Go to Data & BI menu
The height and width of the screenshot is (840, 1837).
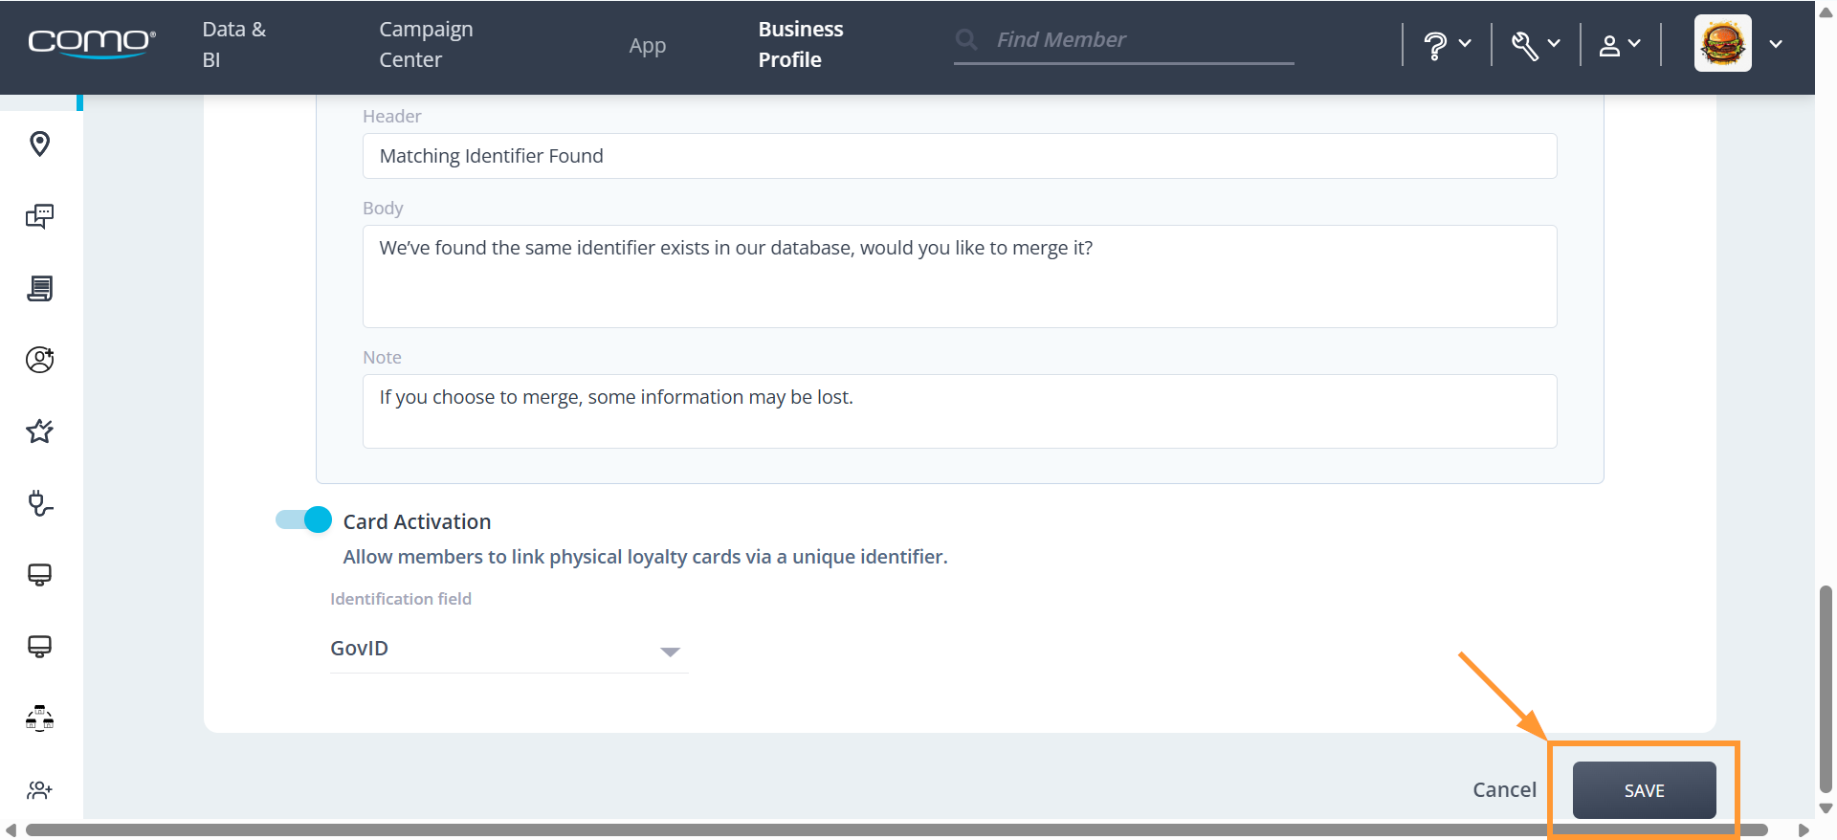[x=234, y=44]
